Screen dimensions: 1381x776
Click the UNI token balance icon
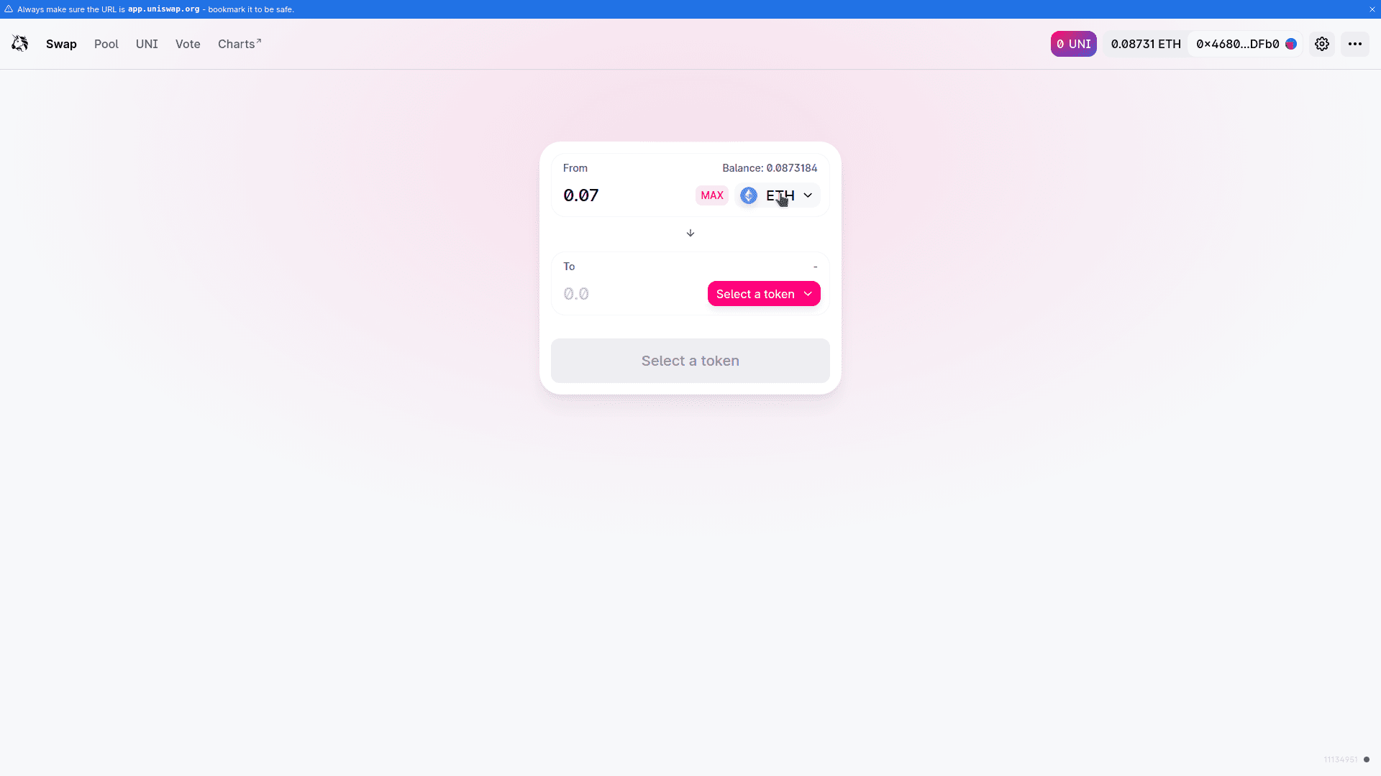pos(1072,44)
